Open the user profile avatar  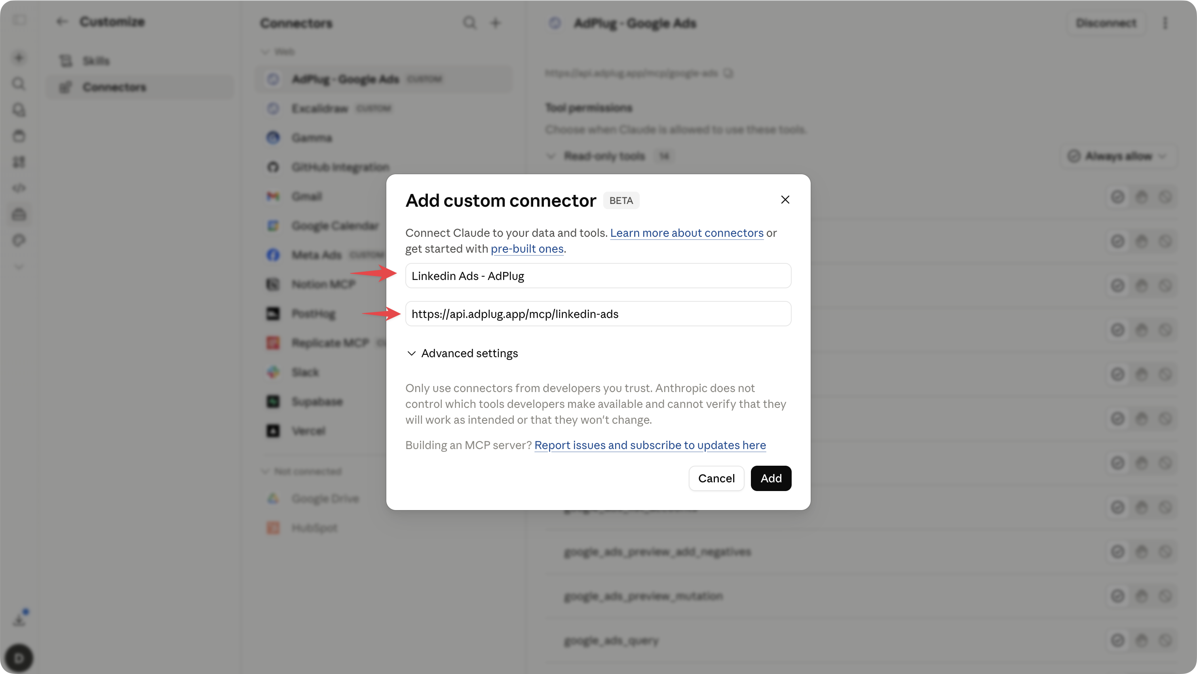19,658
